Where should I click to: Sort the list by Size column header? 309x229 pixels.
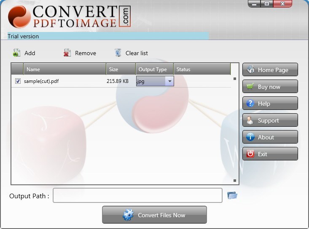point(121,69)
